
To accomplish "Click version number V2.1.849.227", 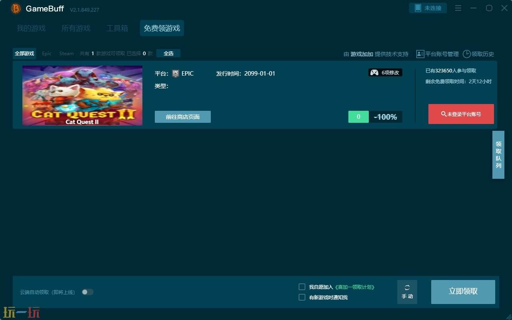I will click(x=84, y=10).
